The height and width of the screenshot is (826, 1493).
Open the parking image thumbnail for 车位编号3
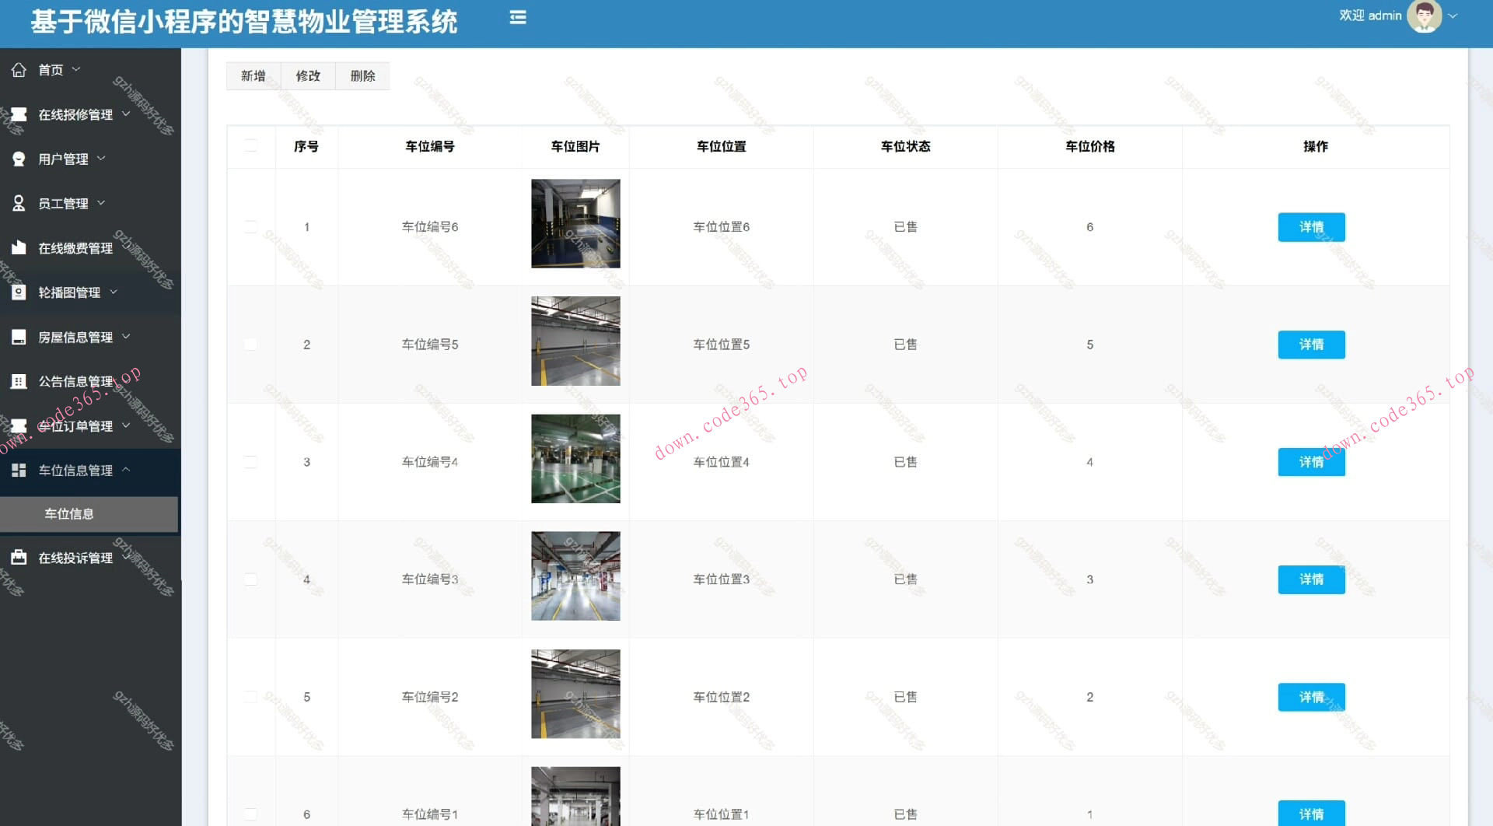[x=575, y=576]
